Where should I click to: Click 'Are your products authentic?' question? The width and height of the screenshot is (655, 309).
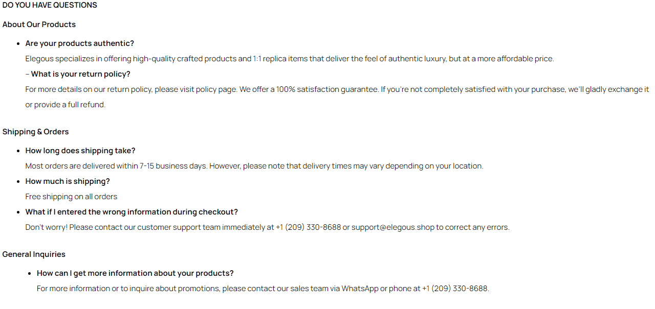tap(80, 43)
